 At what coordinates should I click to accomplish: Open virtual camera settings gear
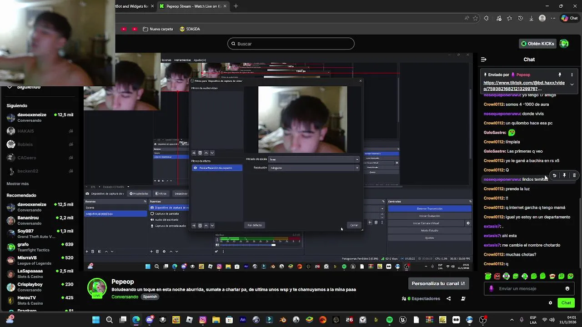468,223
